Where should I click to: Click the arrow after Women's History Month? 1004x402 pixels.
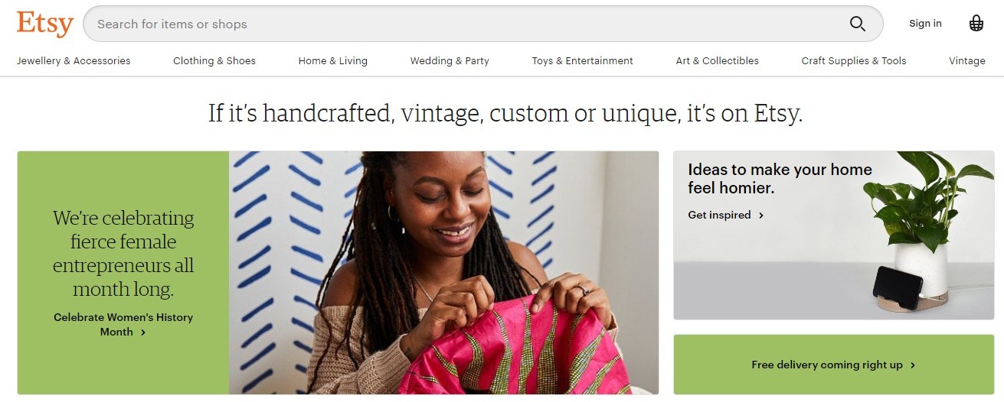point(143,332)
